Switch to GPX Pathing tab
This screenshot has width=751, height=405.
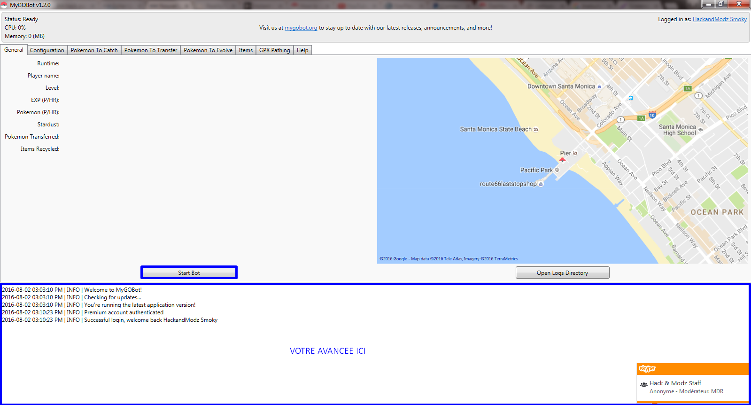tap(275, 50)
